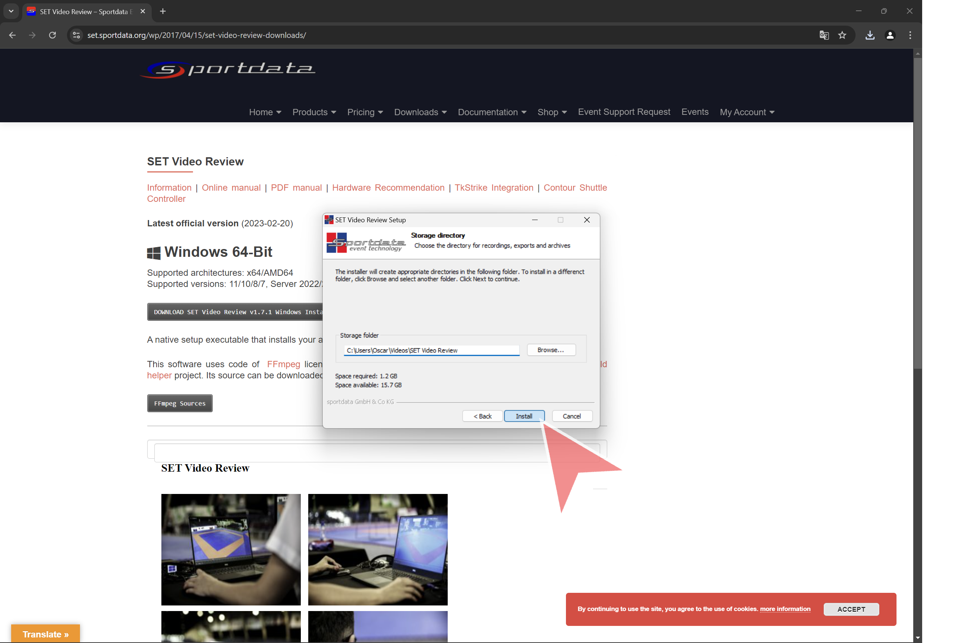Click the address bar URL
This screenshot has height=643, width=956.
(197, 35)
